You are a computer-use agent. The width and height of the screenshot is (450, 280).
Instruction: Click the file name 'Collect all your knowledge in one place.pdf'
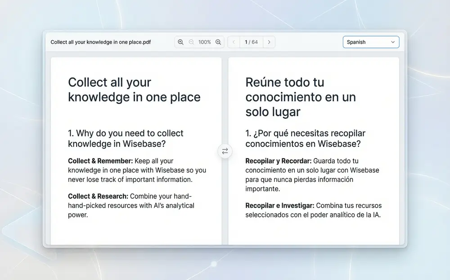101,42
